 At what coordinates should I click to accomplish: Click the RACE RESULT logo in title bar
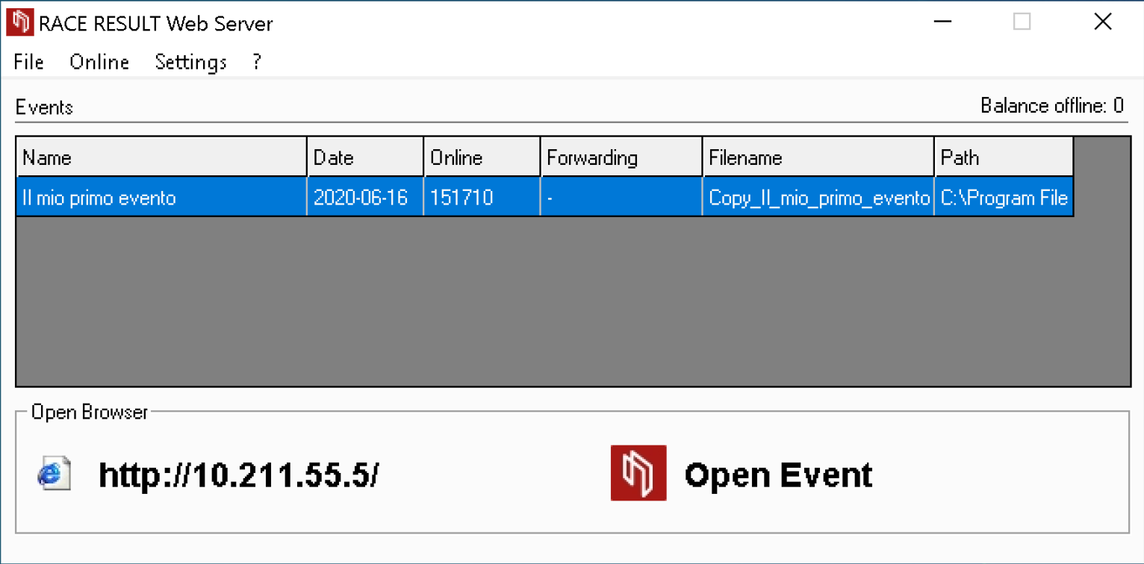20,22
